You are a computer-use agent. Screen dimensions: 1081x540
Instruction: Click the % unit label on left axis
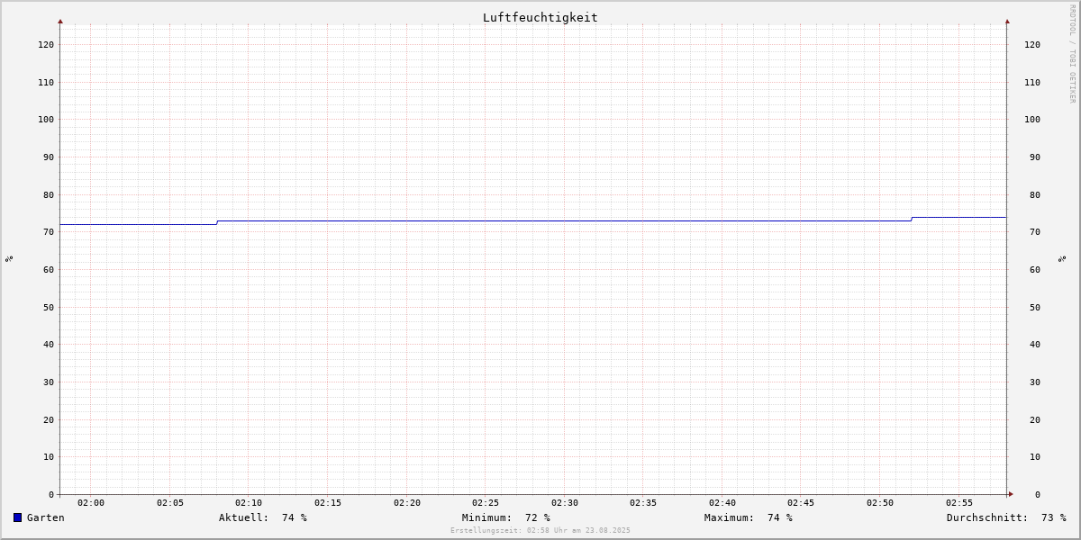click(9, 258)
